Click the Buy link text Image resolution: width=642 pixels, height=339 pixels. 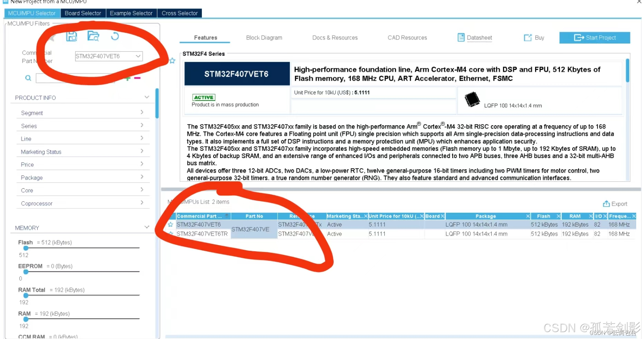click(539, 38)
